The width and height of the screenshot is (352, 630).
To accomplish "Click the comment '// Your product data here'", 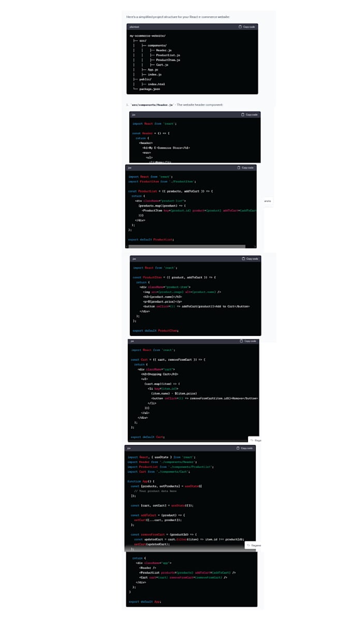I will coord(155,491).
